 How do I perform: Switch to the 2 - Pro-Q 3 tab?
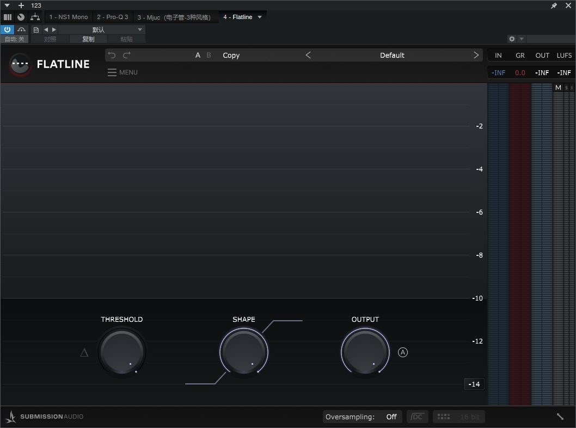pyautogui.click(x=112, y=17)
